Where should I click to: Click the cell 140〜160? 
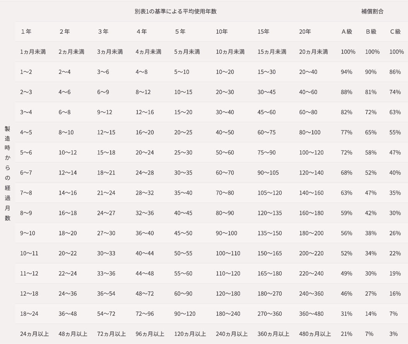pos(311,193)
